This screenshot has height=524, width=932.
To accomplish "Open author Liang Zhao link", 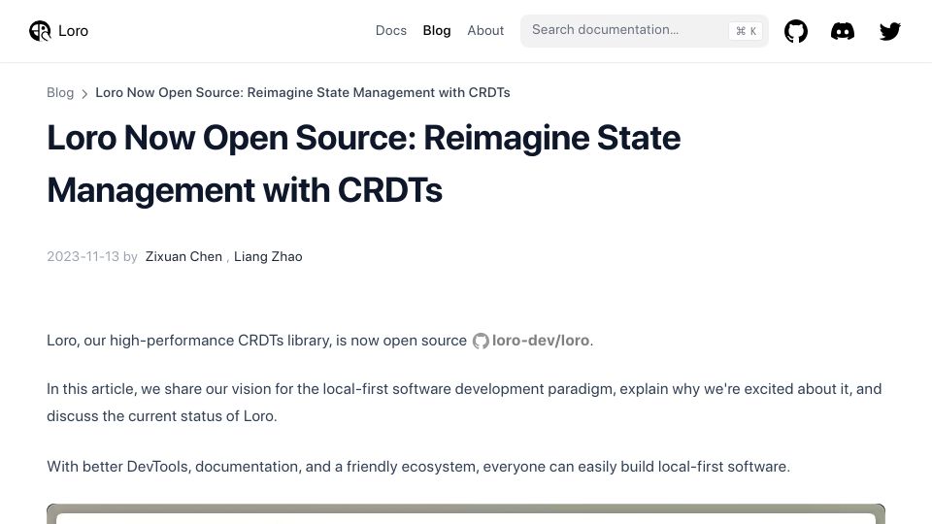I will pos(268,256).
